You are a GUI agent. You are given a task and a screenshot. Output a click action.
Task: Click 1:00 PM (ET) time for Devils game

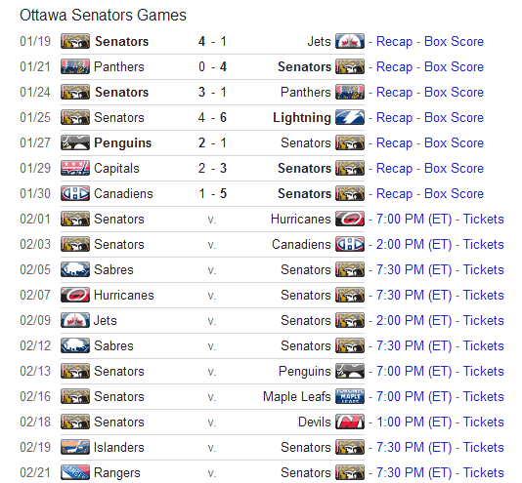(x=413, y=423)
